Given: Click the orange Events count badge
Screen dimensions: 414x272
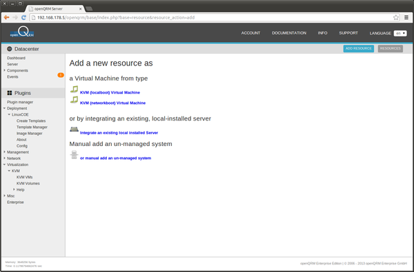Looking at the screenshot, I should tap(61, 75).
